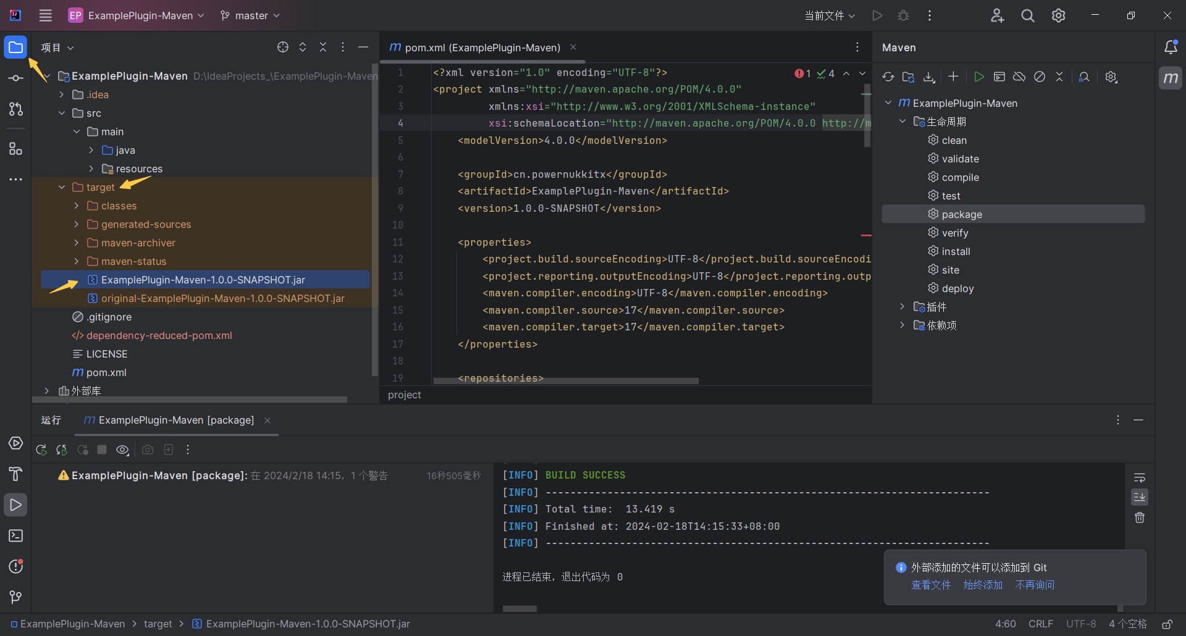Open the main hamburger menu

pos(45,15)
